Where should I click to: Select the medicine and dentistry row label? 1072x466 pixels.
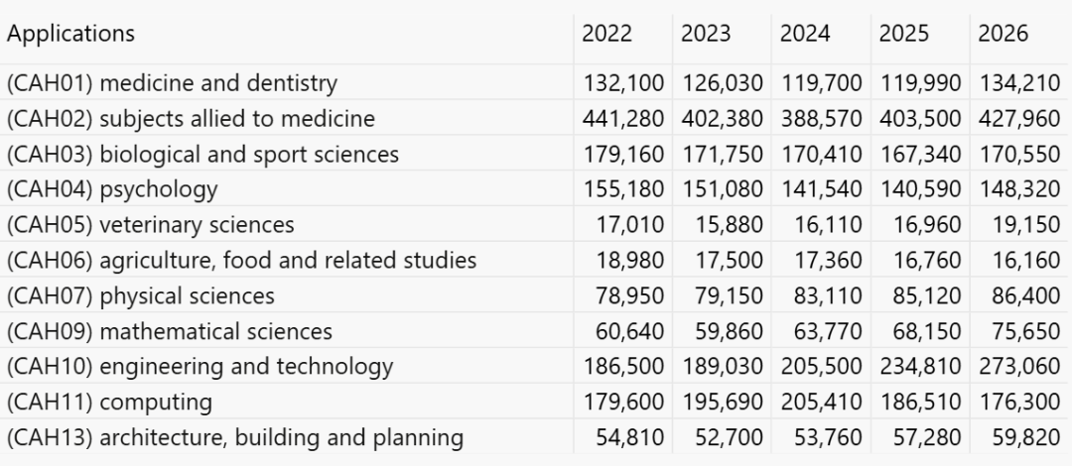173,83
